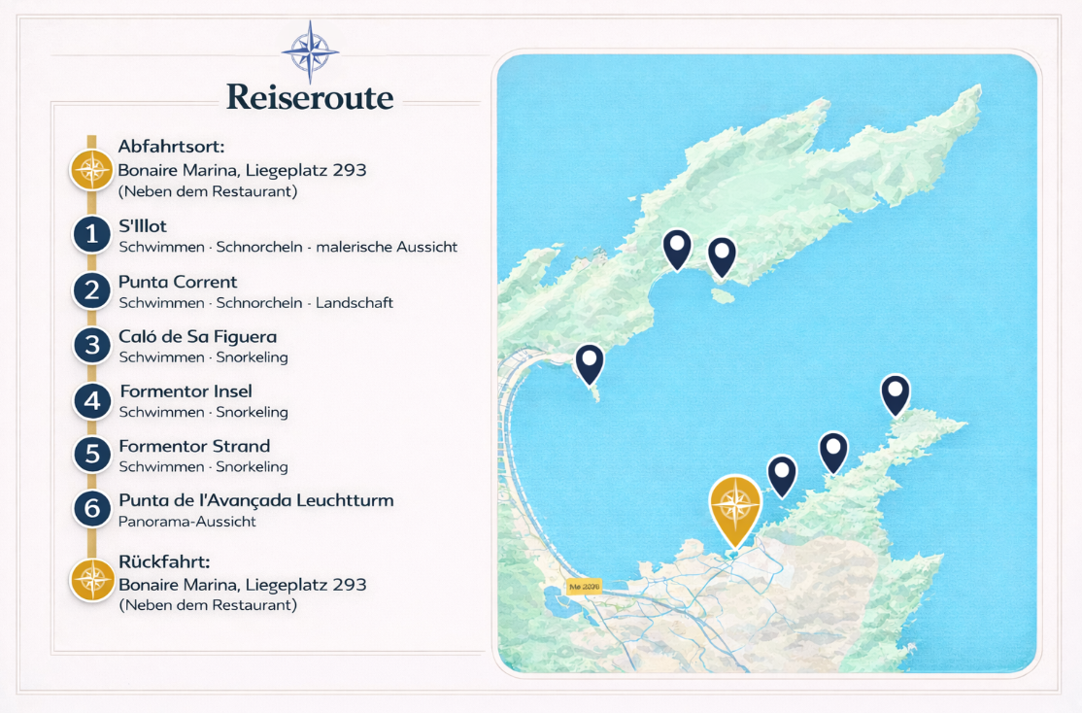Select the numbered circle 1 beside S'Illot
The height and width of the screenshot is (713, 1082).
pos(90,234)
